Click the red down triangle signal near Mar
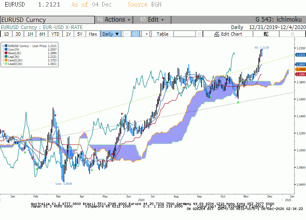Image resolution: width=306 pixels, height=220 pixels. coord(55,115)
